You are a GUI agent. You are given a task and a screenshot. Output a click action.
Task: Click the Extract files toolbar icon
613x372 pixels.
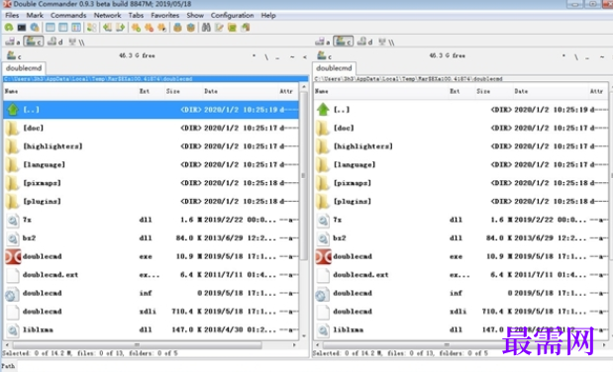click(190, 28)
